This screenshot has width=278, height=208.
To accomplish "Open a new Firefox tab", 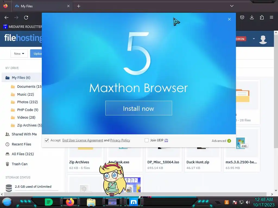I will point(78,6).
